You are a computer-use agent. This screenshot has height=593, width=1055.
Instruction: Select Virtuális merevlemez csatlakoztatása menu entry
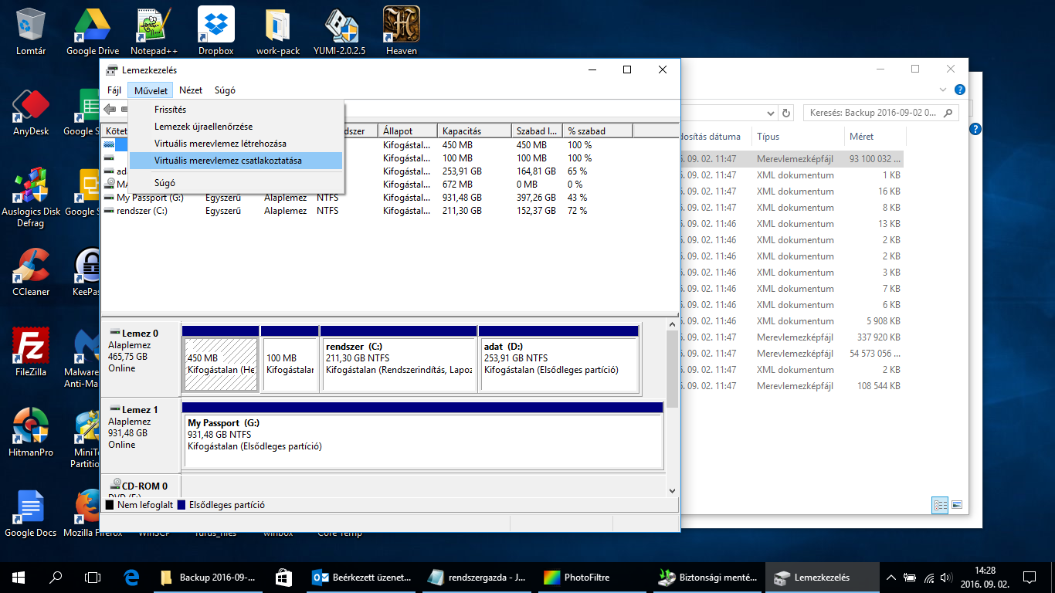point(228,161)
